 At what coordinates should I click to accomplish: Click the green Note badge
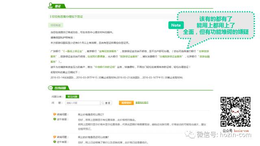pos(176,25)
